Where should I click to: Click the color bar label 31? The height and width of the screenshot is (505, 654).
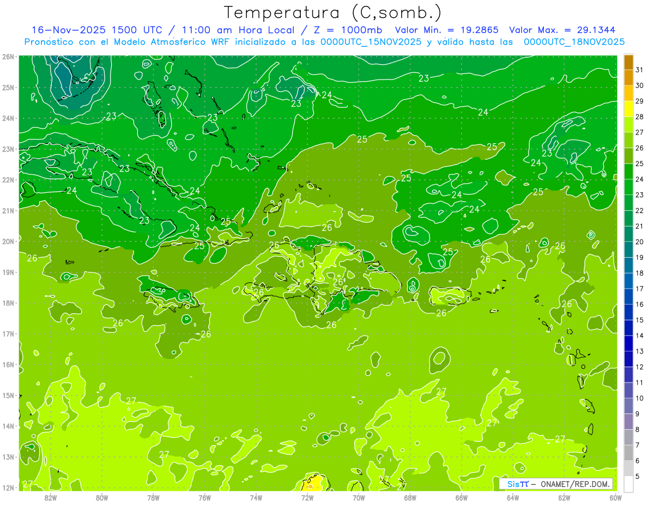point(639,70)
